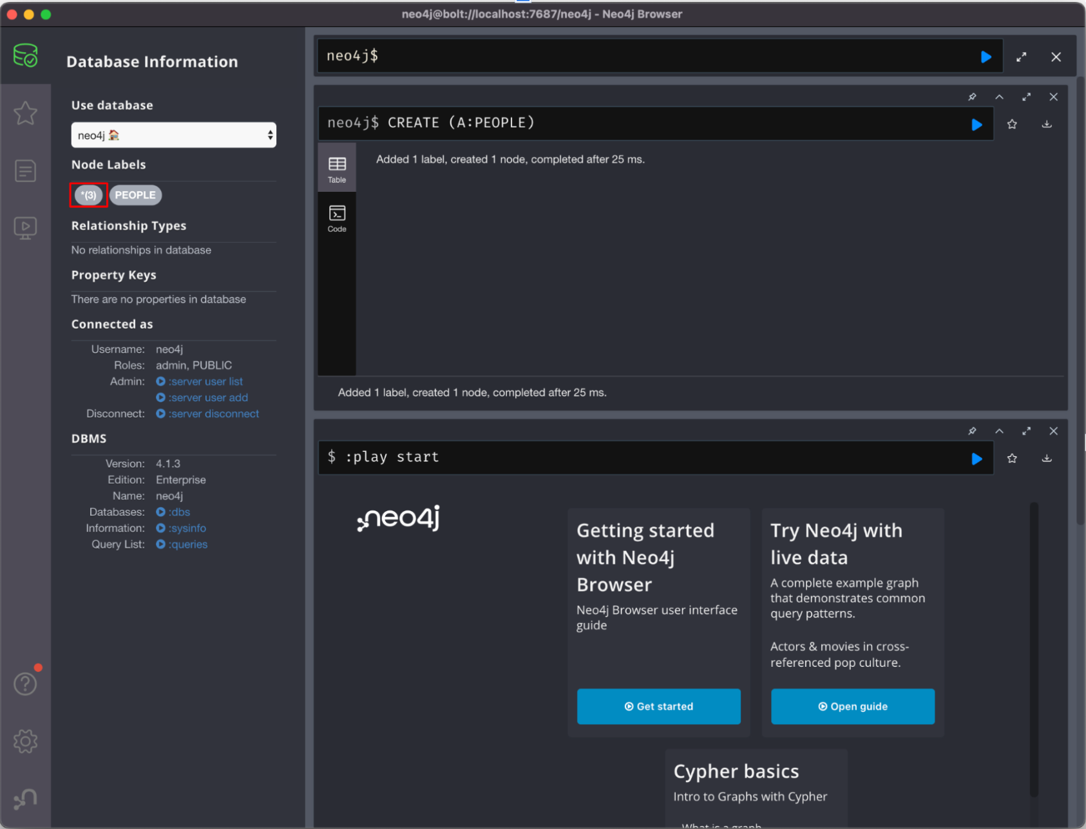Image resolution: width=1086 pixels, height=829 pixels.
Task: Select the *(3) all-nodes label
Action: (x=88, y=195)
